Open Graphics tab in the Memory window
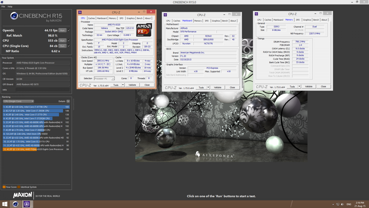This screenshot has height=208, width=369. coord(307,20)
